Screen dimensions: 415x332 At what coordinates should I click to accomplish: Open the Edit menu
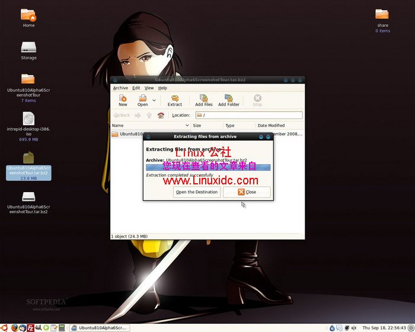(136, 88)
